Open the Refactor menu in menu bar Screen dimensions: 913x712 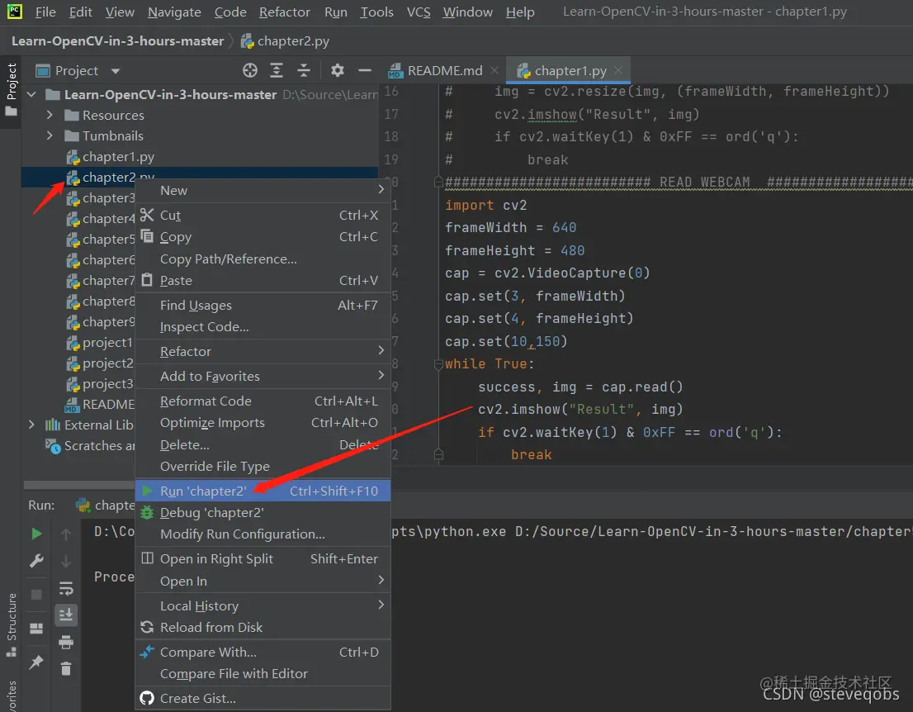click(284, 12)
